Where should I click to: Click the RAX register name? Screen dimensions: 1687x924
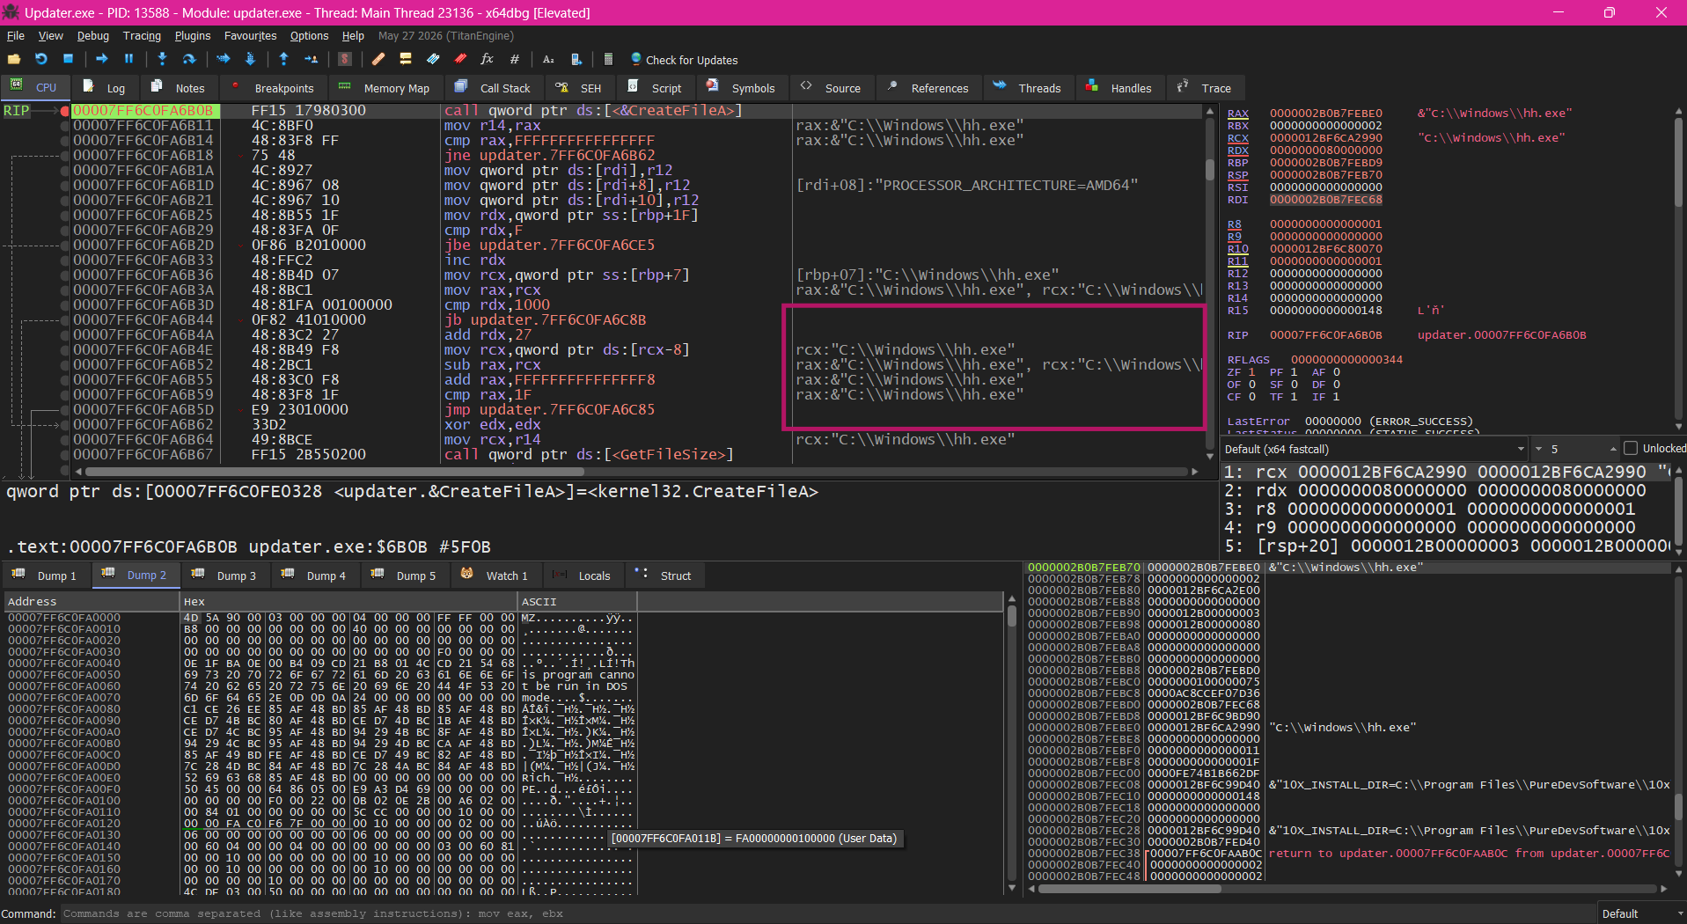[1237, 114]
